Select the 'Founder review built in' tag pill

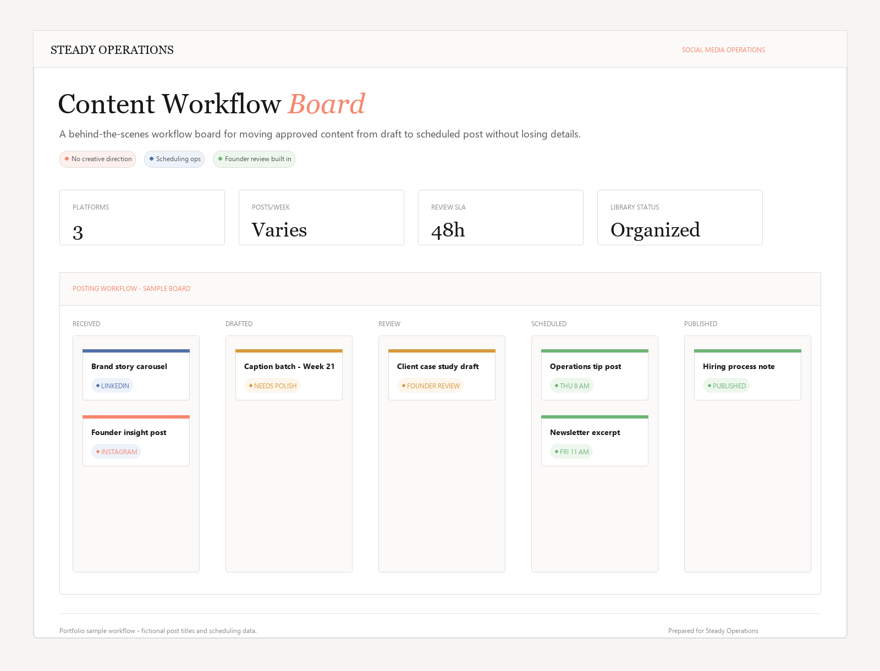click(254, 159)
